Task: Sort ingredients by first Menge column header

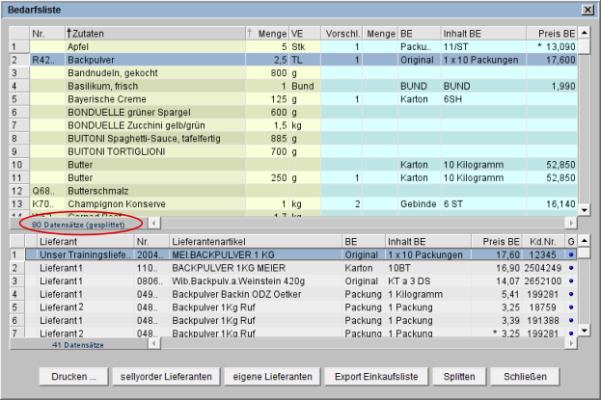Action: tap(273, 34)
